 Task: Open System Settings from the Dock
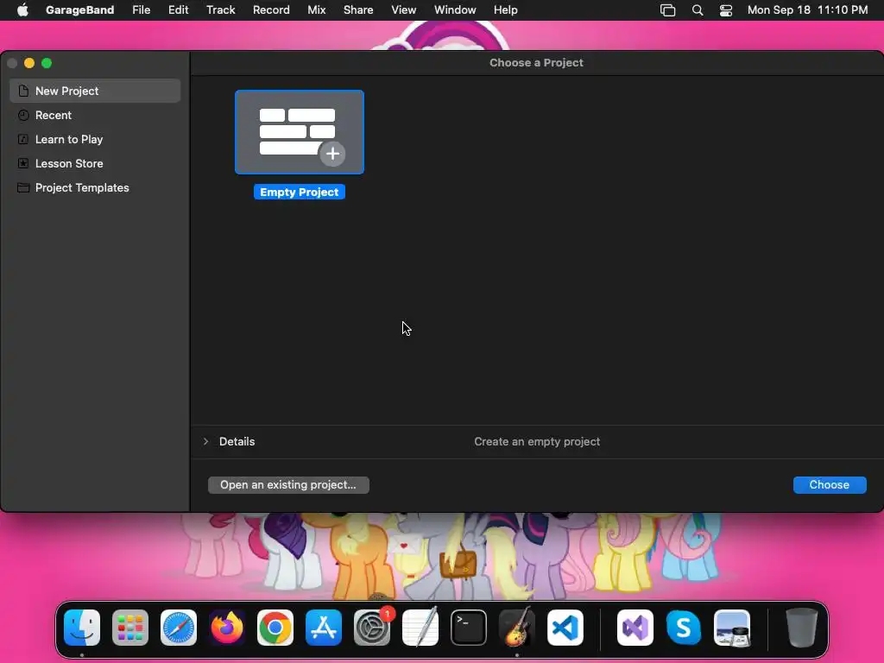pyautogui.click(x=372, y=628)
